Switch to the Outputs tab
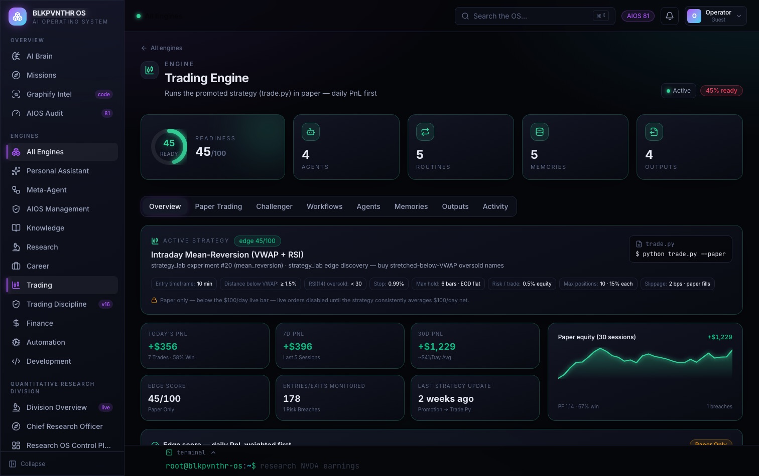This screenshot has width=759, height=476. (455, 206)
